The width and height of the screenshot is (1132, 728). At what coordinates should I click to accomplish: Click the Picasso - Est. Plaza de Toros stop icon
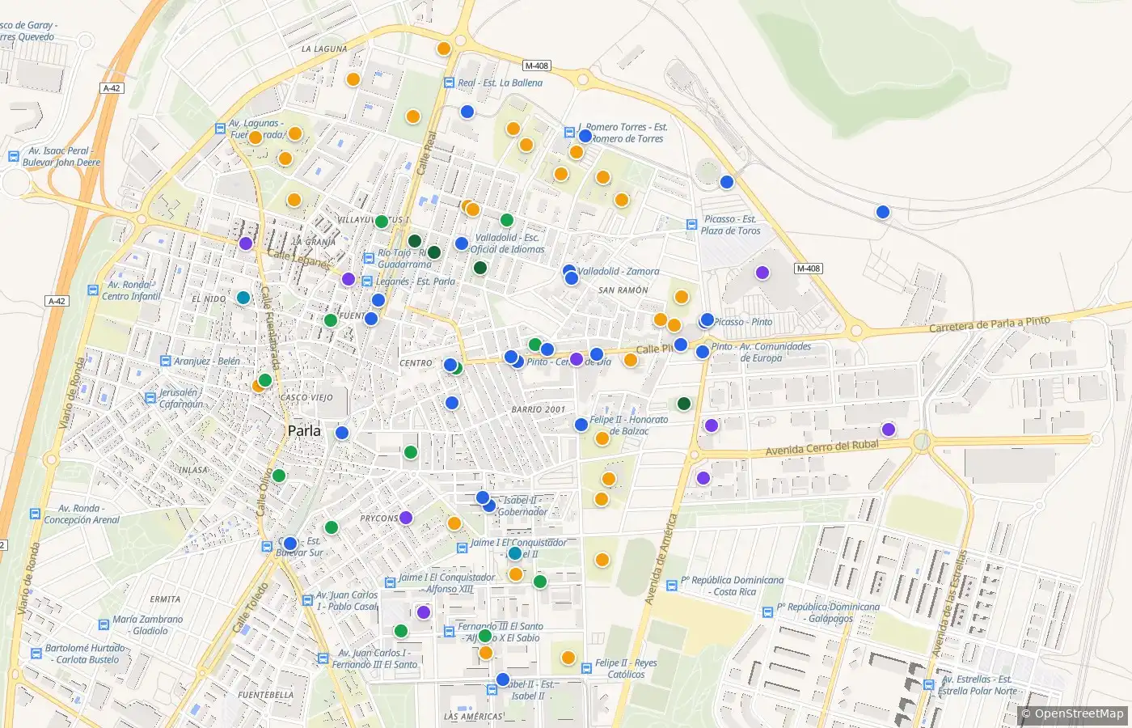point(691,224)
